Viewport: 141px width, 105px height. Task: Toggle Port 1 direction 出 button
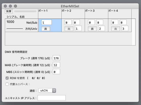[x=46, y=29]
